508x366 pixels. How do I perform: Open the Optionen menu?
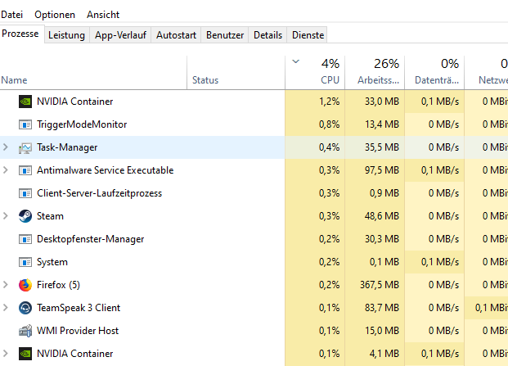pos(55,15)
